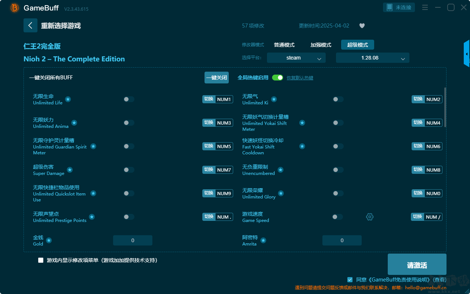Toggle Unlimited Quickslot Item Use switch
The width and height of the screenshot is (470, 294).
pyautogui.click(x=129, y=193)
